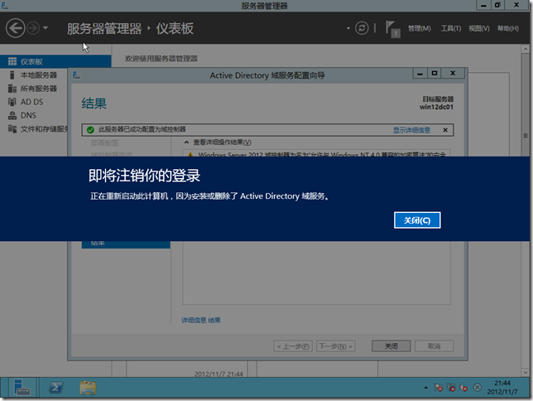Click the 仪表板 sidebar grid icon
The height and width of the screenshot is (401, 533).
(12, 61)
